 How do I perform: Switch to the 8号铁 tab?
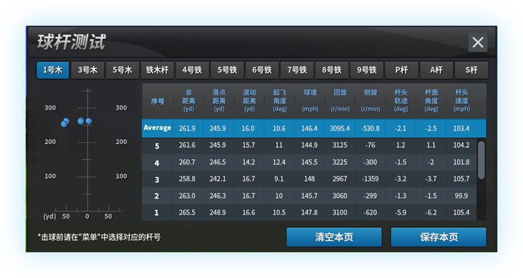coord(332,70)
